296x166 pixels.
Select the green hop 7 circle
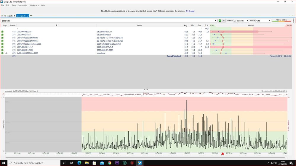[x=2, y=47]
